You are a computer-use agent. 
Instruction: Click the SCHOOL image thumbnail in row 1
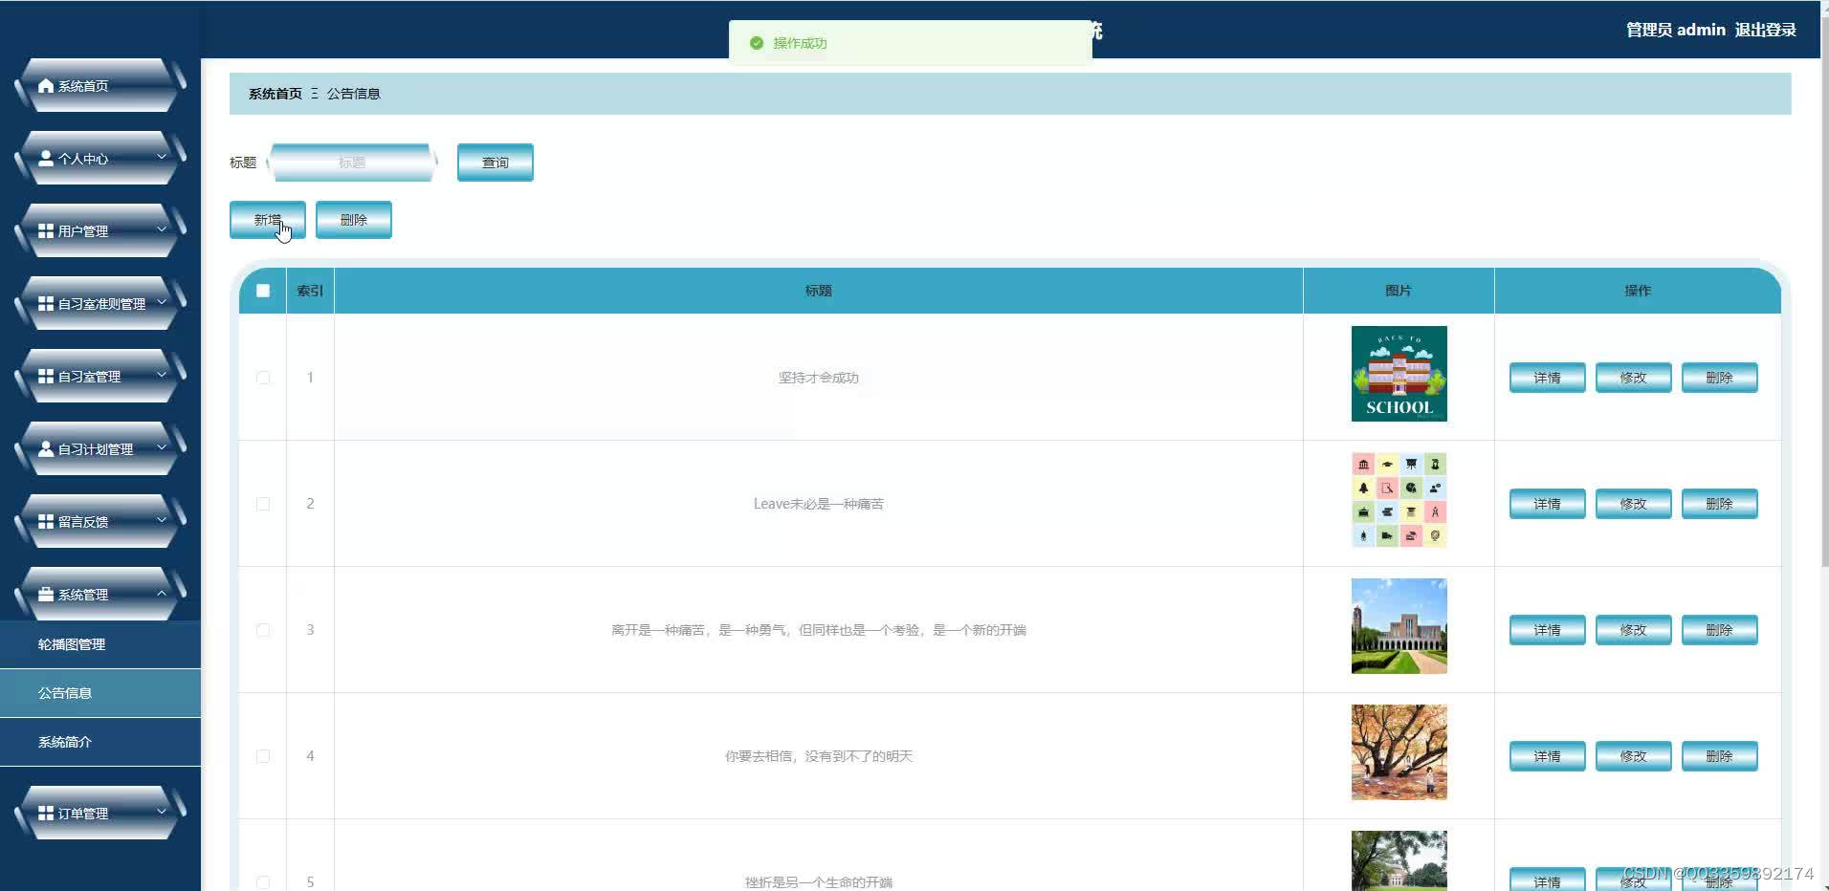coord(1399,374)
